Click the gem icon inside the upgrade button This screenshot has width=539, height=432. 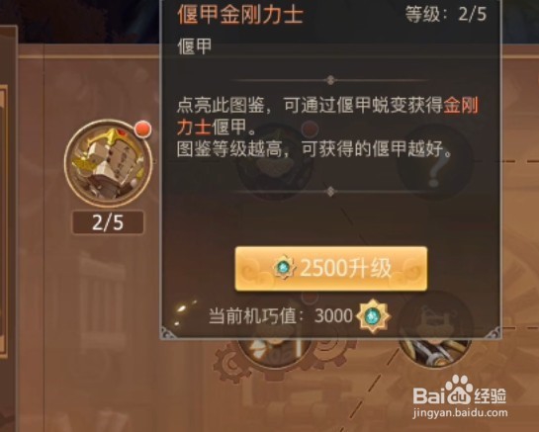click(284, 267)
